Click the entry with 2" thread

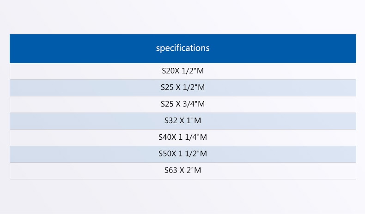183,171
